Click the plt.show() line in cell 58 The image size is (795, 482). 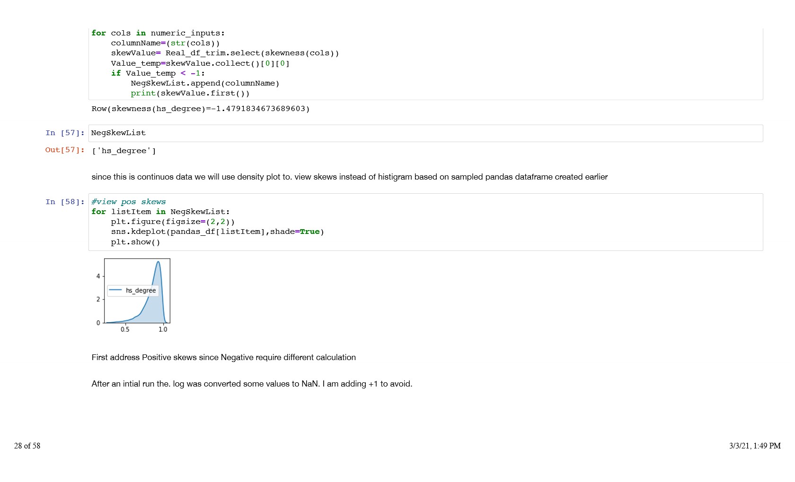135,242
